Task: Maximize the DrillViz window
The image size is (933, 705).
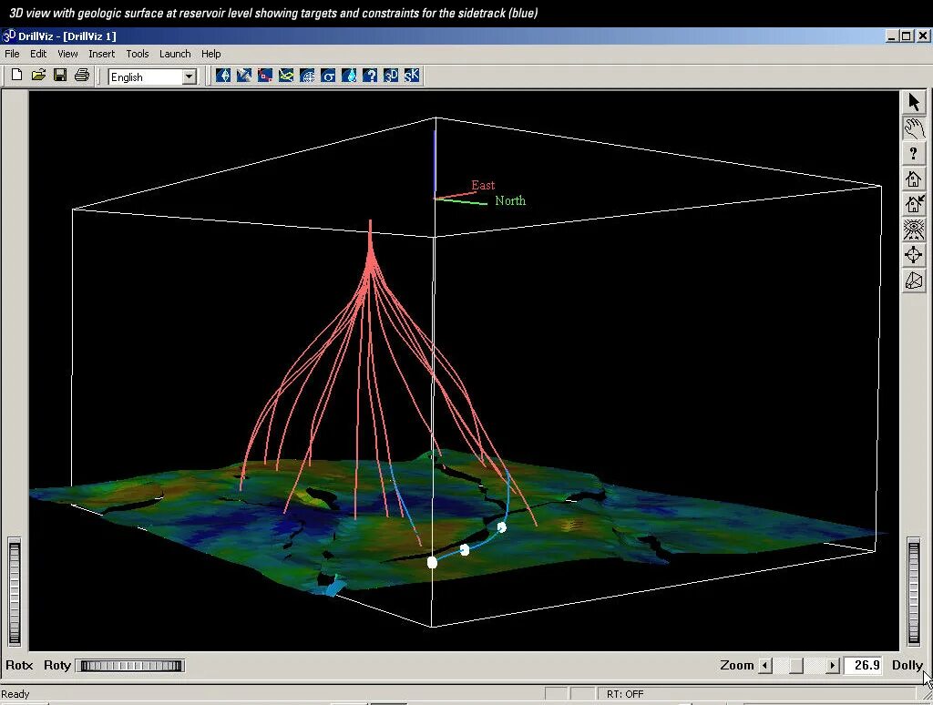Action: click(906, 36)
